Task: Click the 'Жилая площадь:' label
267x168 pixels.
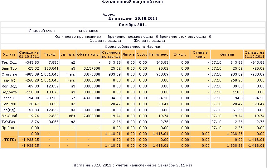Action: [149, 41]
